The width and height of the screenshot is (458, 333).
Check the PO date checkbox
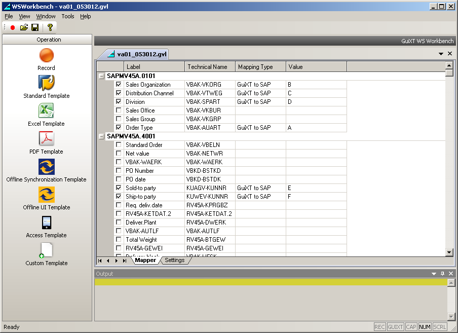click(x=119, y=179)
